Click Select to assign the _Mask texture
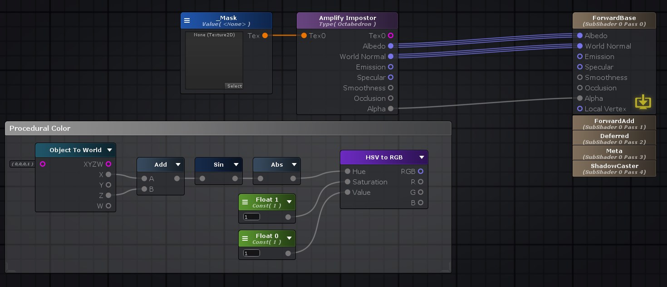The width and height of the screenshot is (667, 287). point(234,86)
